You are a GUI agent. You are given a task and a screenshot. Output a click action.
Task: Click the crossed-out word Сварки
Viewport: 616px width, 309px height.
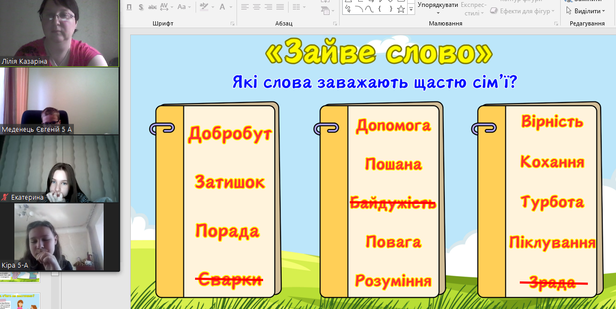tap(229, 280)
